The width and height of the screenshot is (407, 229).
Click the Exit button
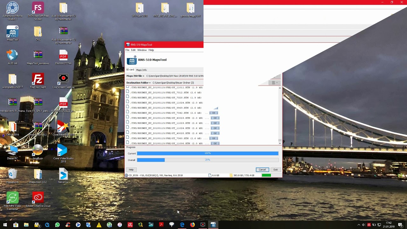[276, 170]
